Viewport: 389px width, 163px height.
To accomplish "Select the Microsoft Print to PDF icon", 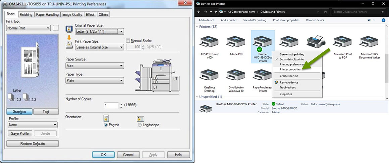I will pyautogui.click(x=342, y=41).
